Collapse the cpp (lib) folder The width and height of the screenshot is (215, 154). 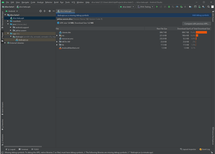(x=8, y=33)
